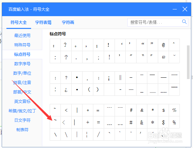The width and height of the screenshot is (193, 148).
Task: Switch to the 符号大全 tab
Action: [x=19, y=23]
